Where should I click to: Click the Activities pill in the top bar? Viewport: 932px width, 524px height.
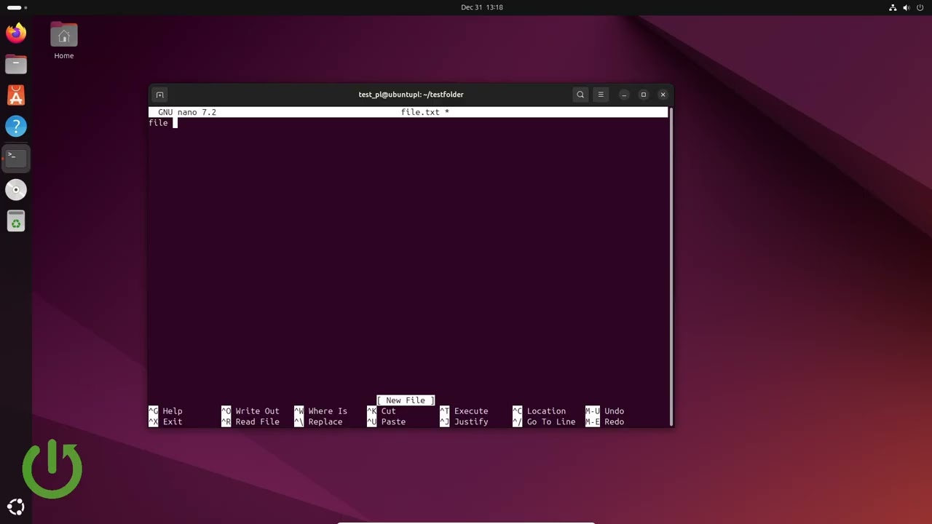17,7
